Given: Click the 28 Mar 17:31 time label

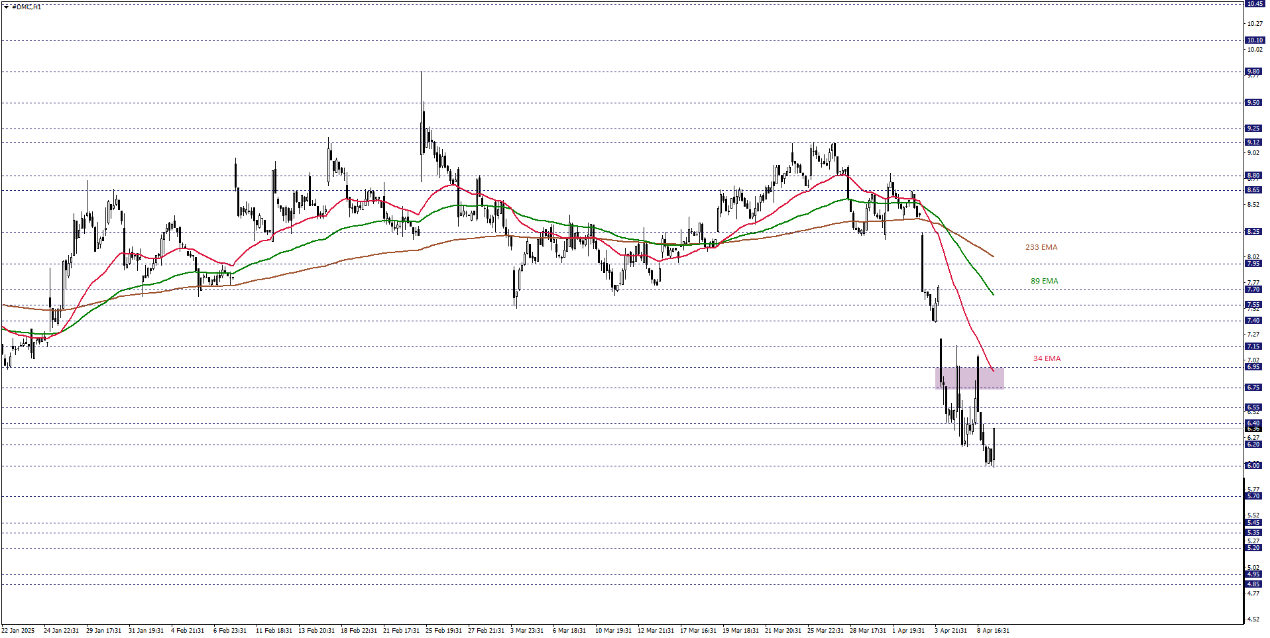Looking at the screenshot, I should [868, 631].
